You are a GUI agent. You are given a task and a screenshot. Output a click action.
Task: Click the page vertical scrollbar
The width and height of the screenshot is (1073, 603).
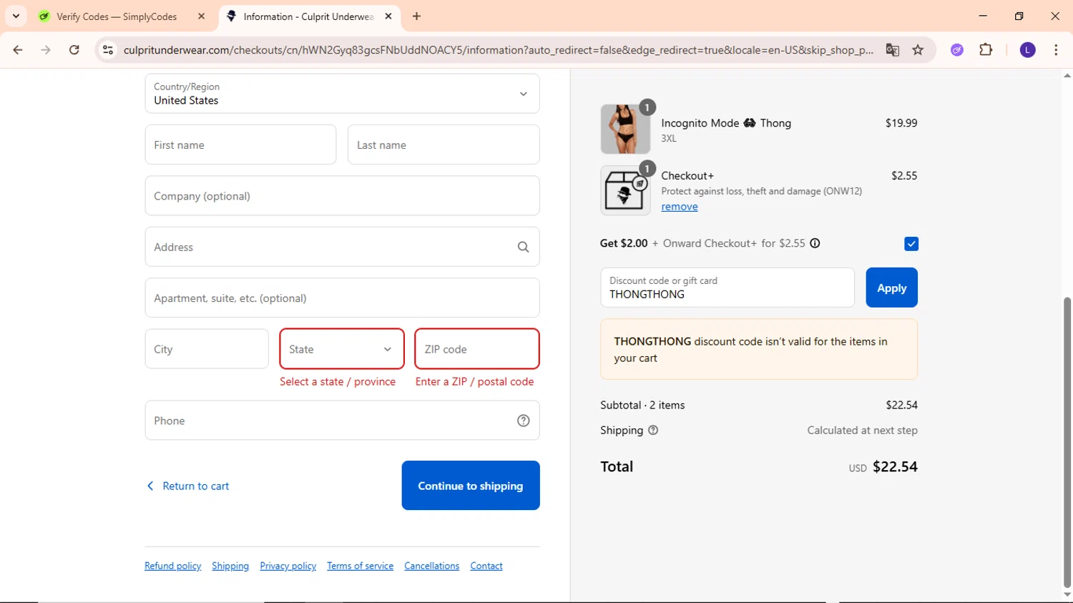1067,442
